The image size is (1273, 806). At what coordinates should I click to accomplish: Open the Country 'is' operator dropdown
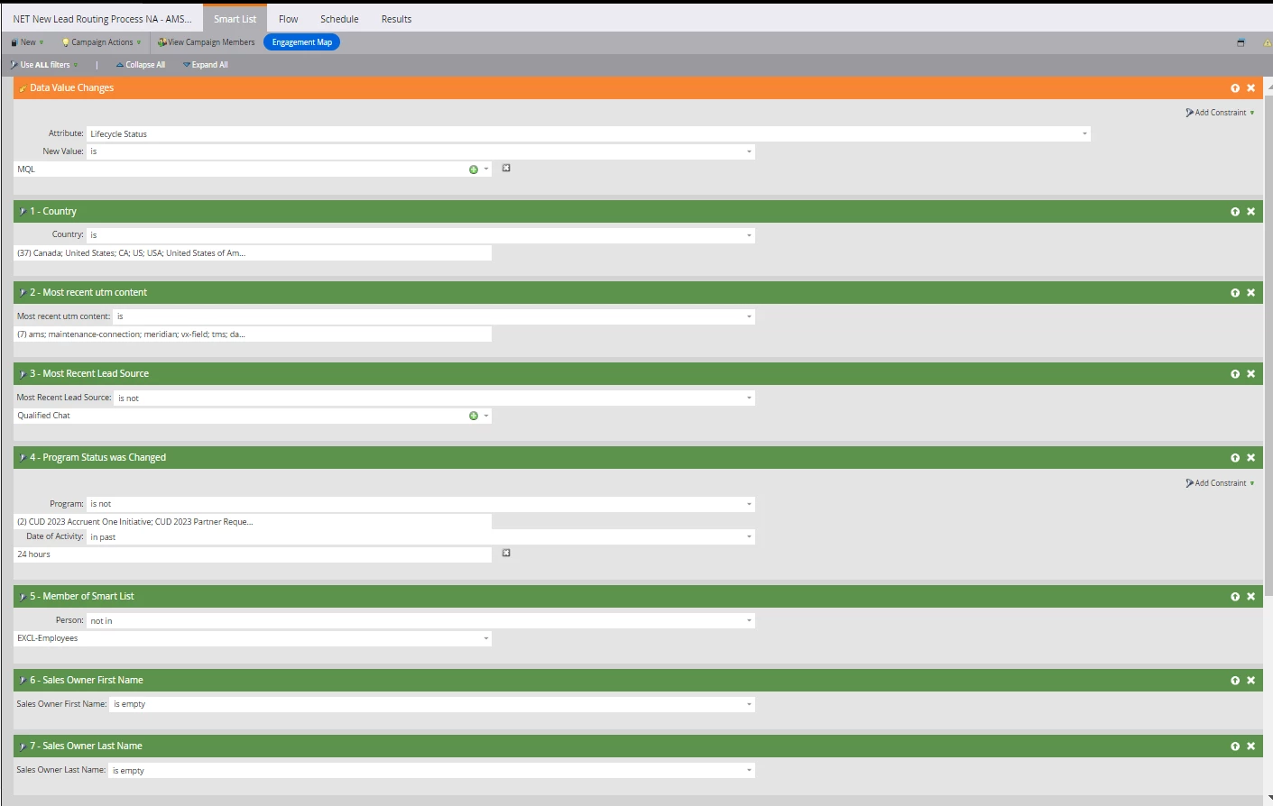pyautogui.click(x=749, y=235)
